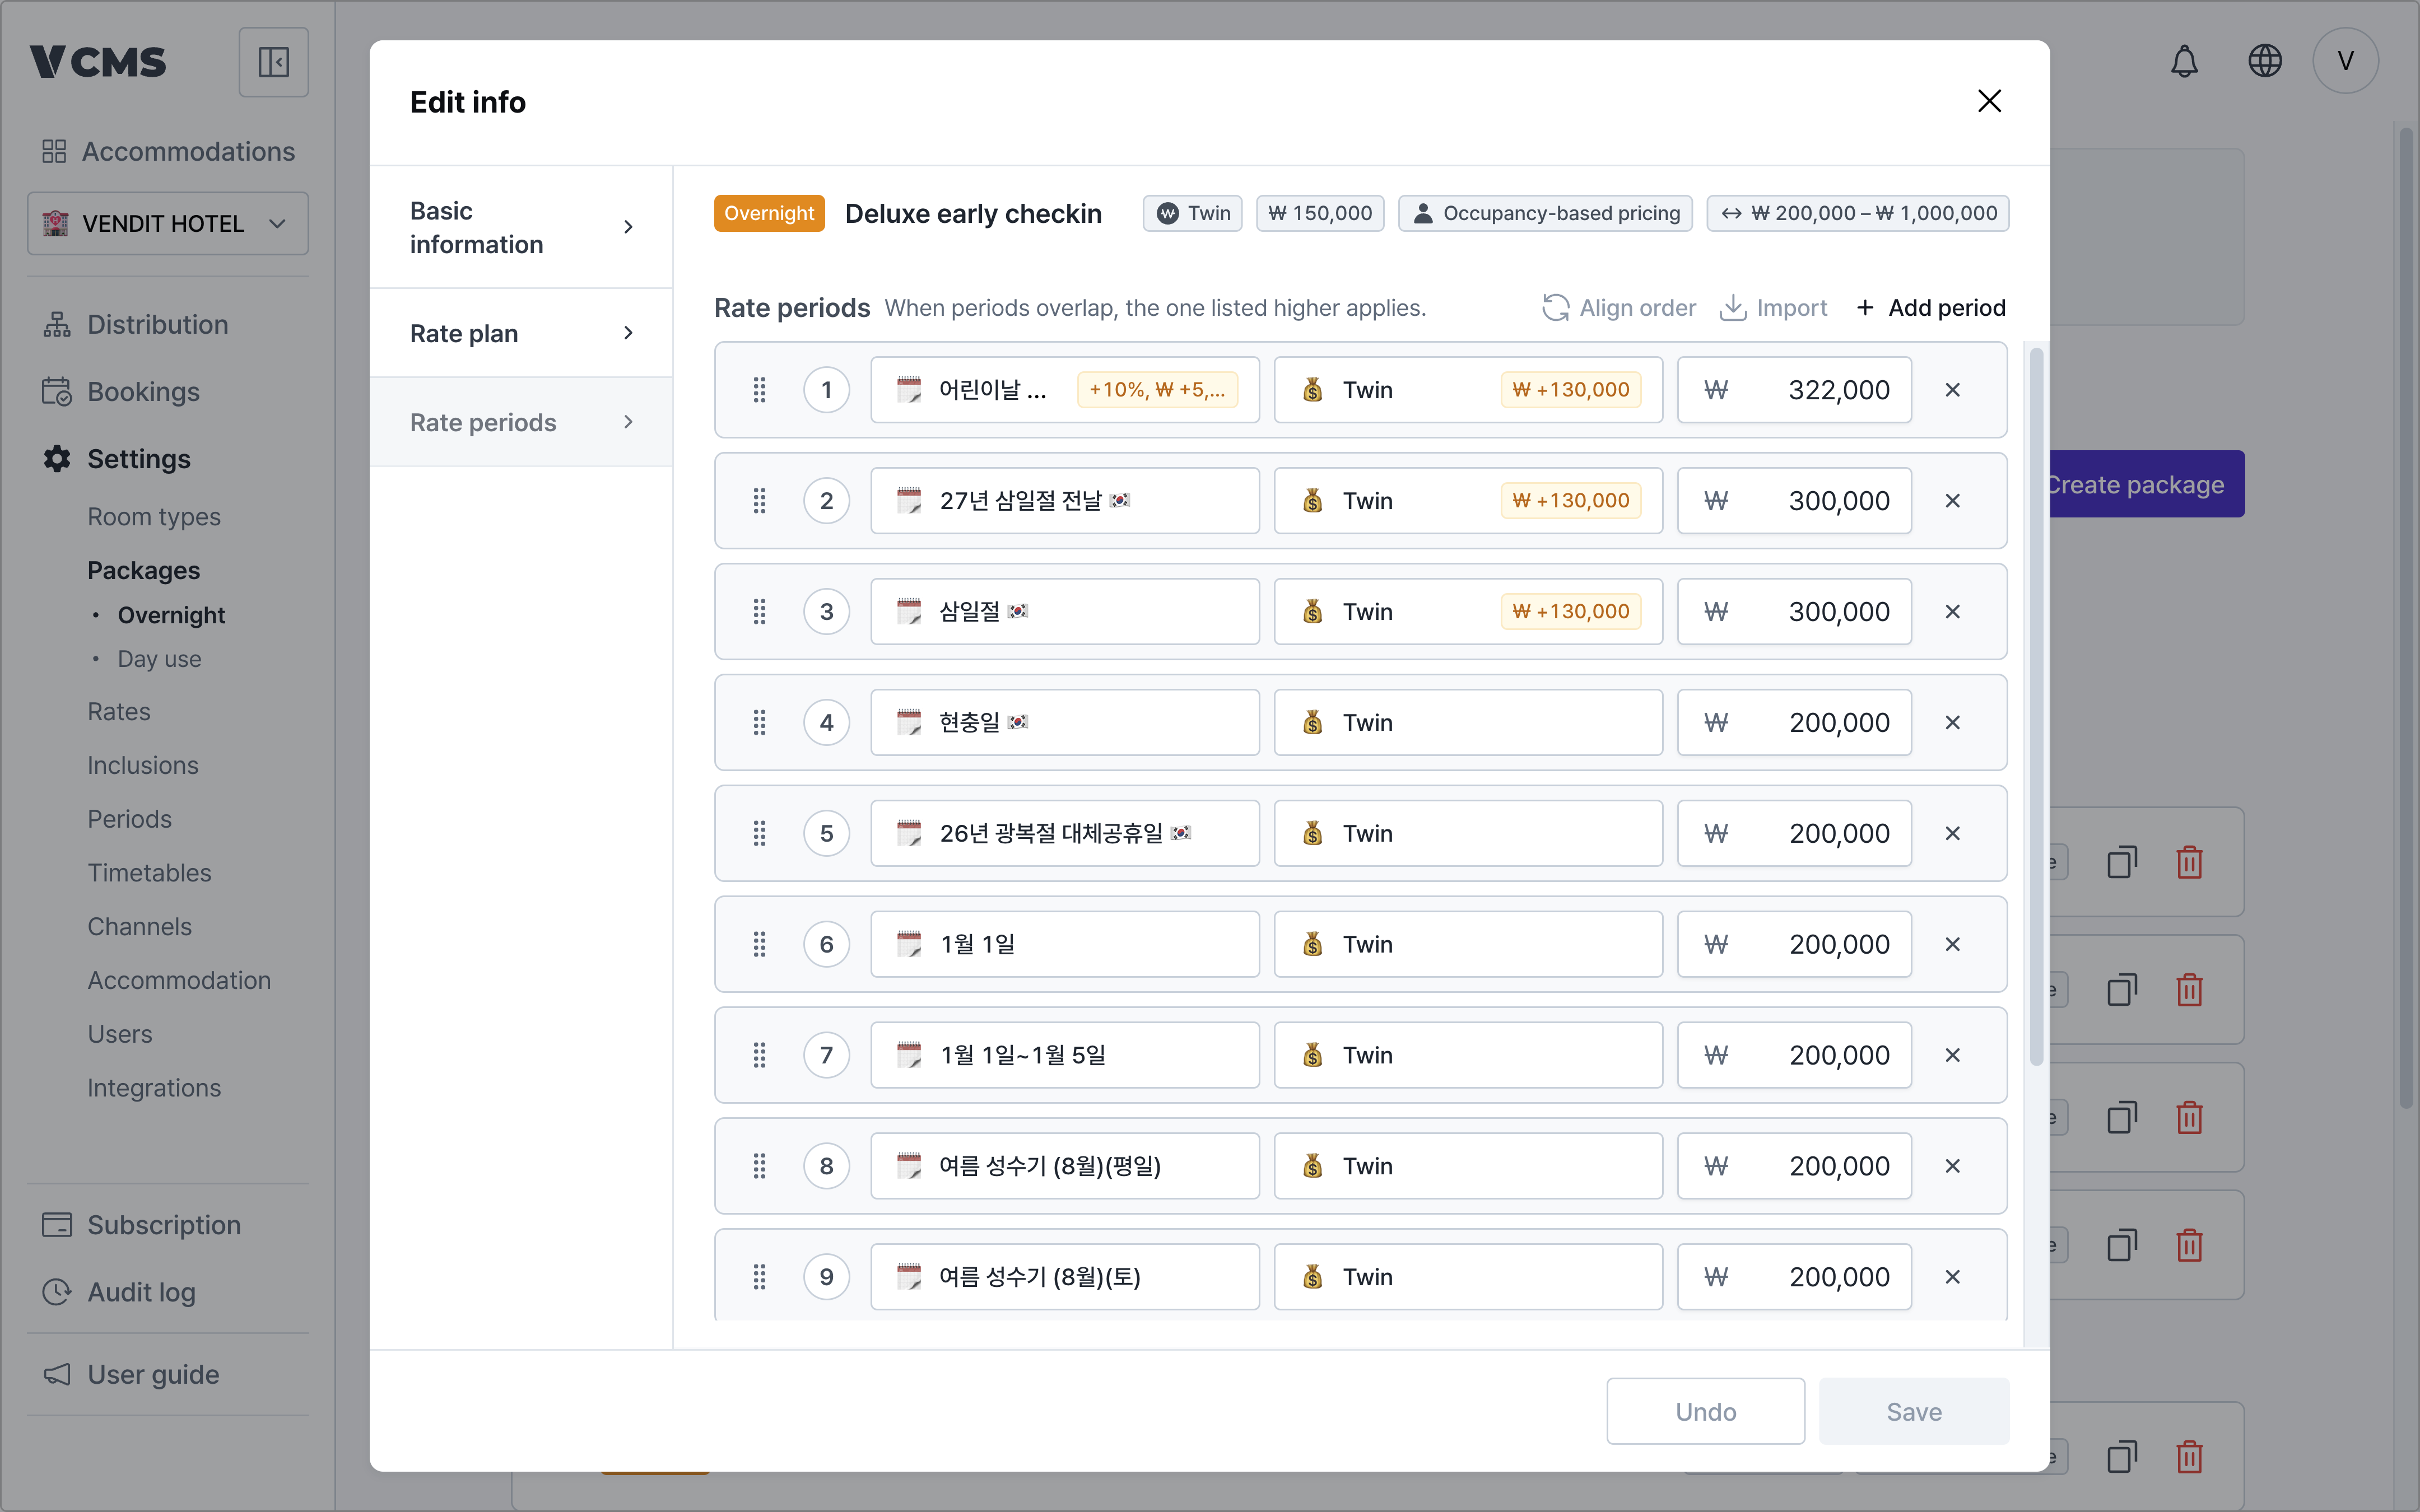Open Rates settings page
The width and height of the screenshot is (2420, 1512).
119,711
